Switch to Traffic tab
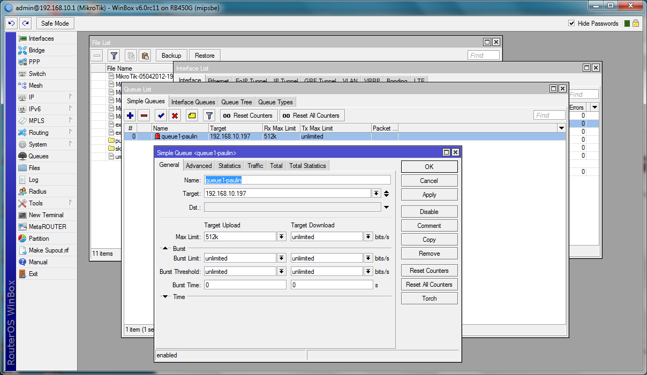647x375 pixels. [255, 166]
